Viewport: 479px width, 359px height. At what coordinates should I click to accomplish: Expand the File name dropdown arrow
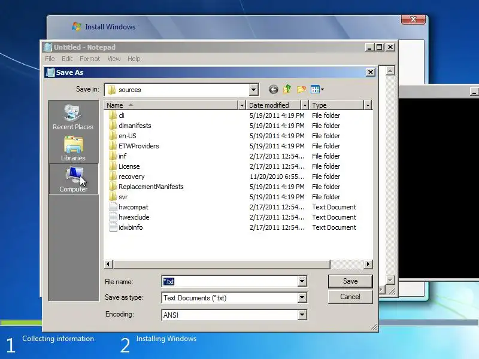302,281
